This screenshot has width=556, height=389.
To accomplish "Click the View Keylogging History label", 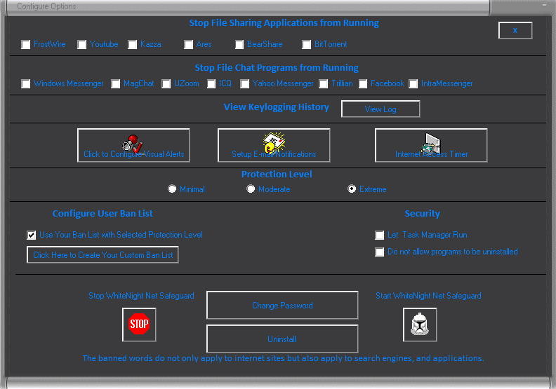I will [276, 107].
